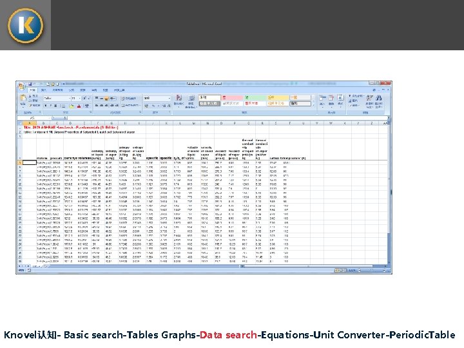Click Wrap Text button
The image size is (464, 348).
[x=129, y=99]
